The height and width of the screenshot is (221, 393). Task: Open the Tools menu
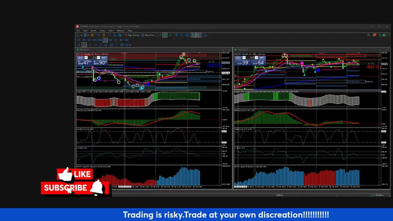pos(111,31)
